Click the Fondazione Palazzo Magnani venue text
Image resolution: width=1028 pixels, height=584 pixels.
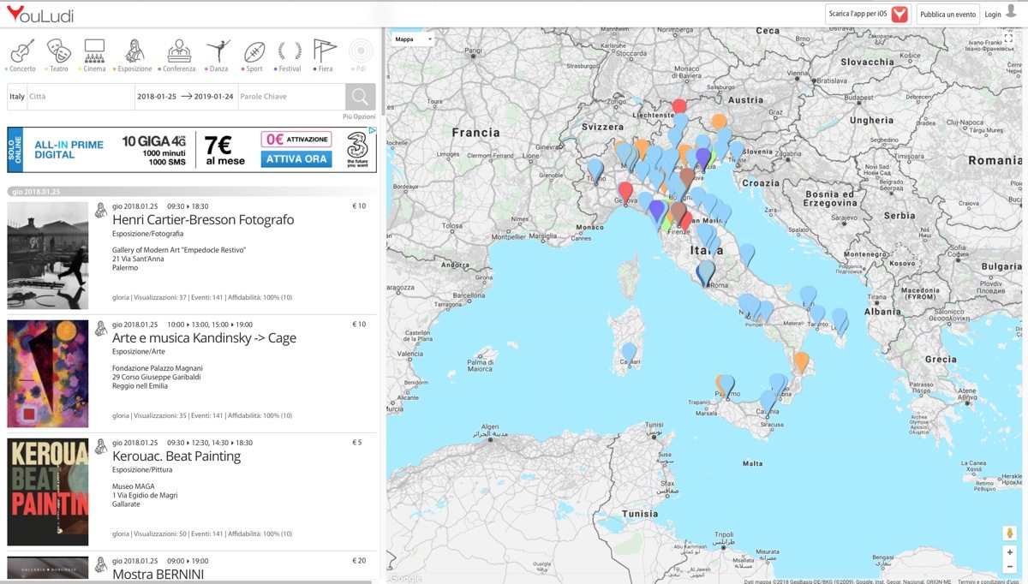[x=158, y=368]
